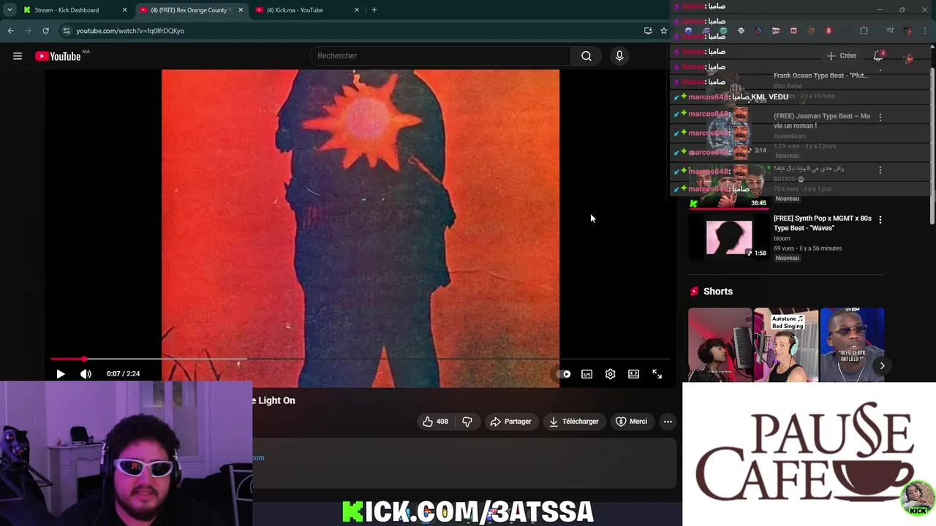The width and height of the screenshot is (936, 526).
Task: Bookmark this page with the star
Action: (x=664, y=31)
